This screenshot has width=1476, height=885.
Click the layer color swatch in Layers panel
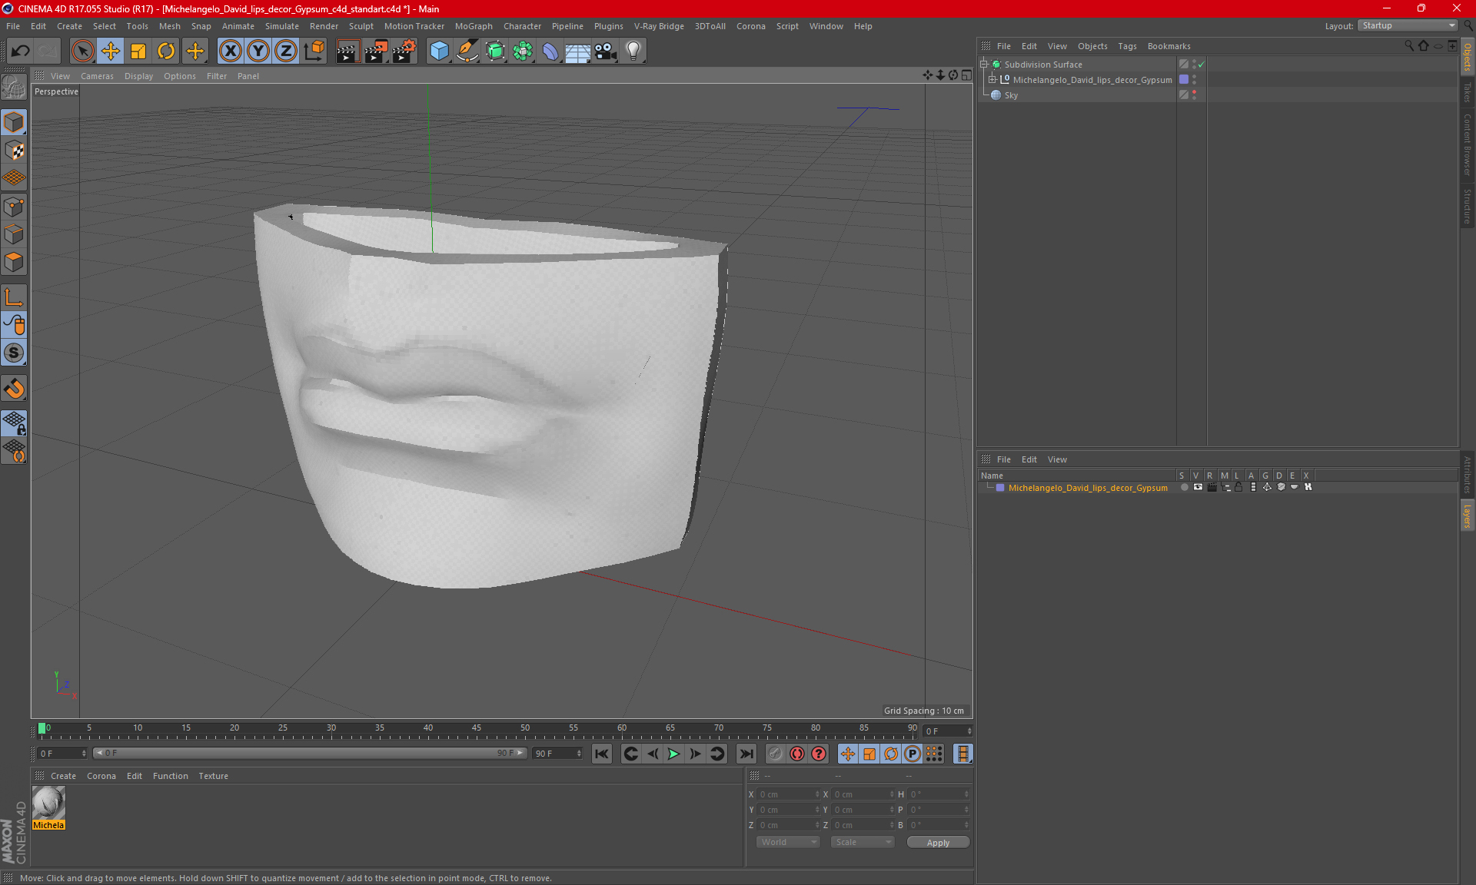(1000, 488)
